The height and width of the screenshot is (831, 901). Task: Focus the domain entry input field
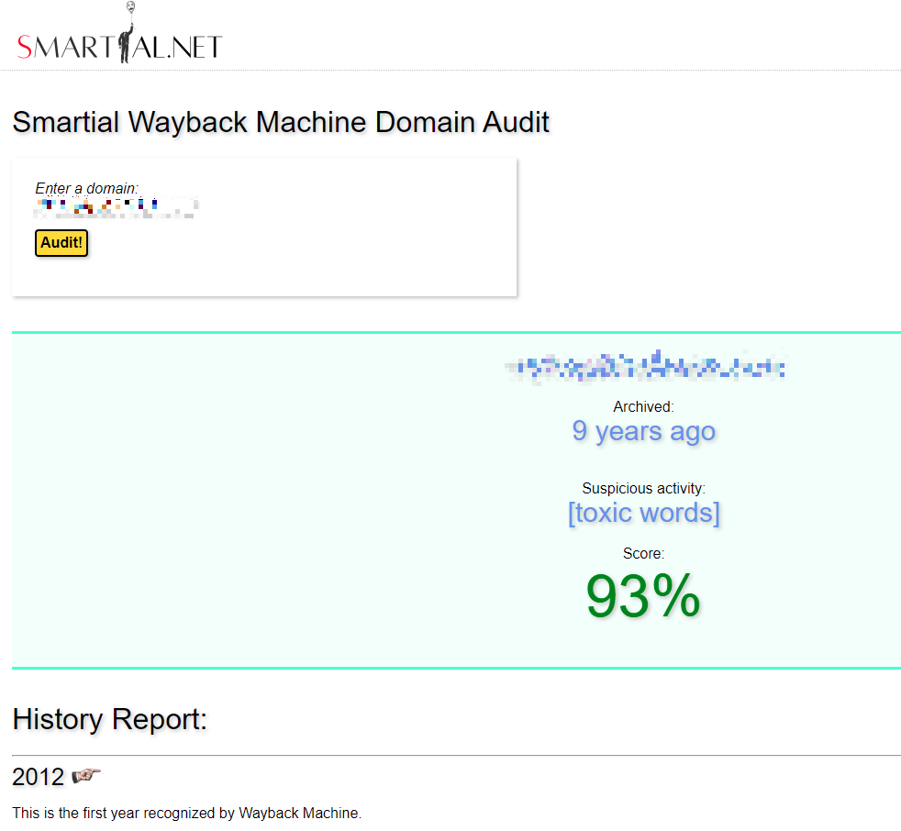(x=117, y=206)
